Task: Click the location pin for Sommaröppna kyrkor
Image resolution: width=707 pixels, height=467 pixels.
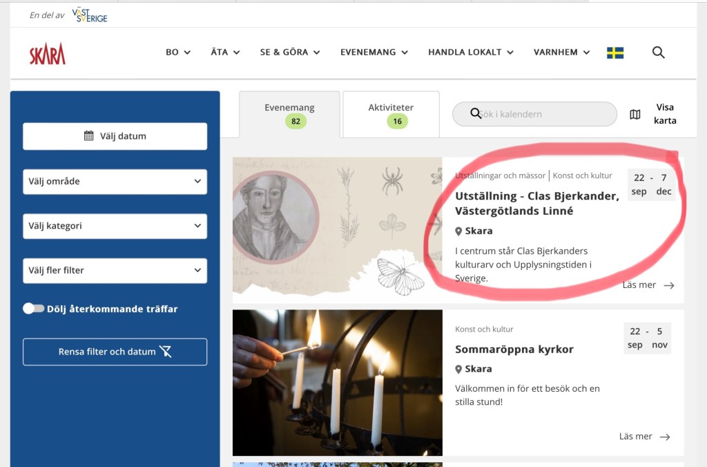Action: point(458,370)
